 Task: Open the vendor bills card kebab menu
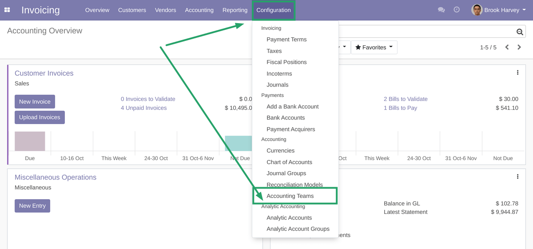click(517, 72)
